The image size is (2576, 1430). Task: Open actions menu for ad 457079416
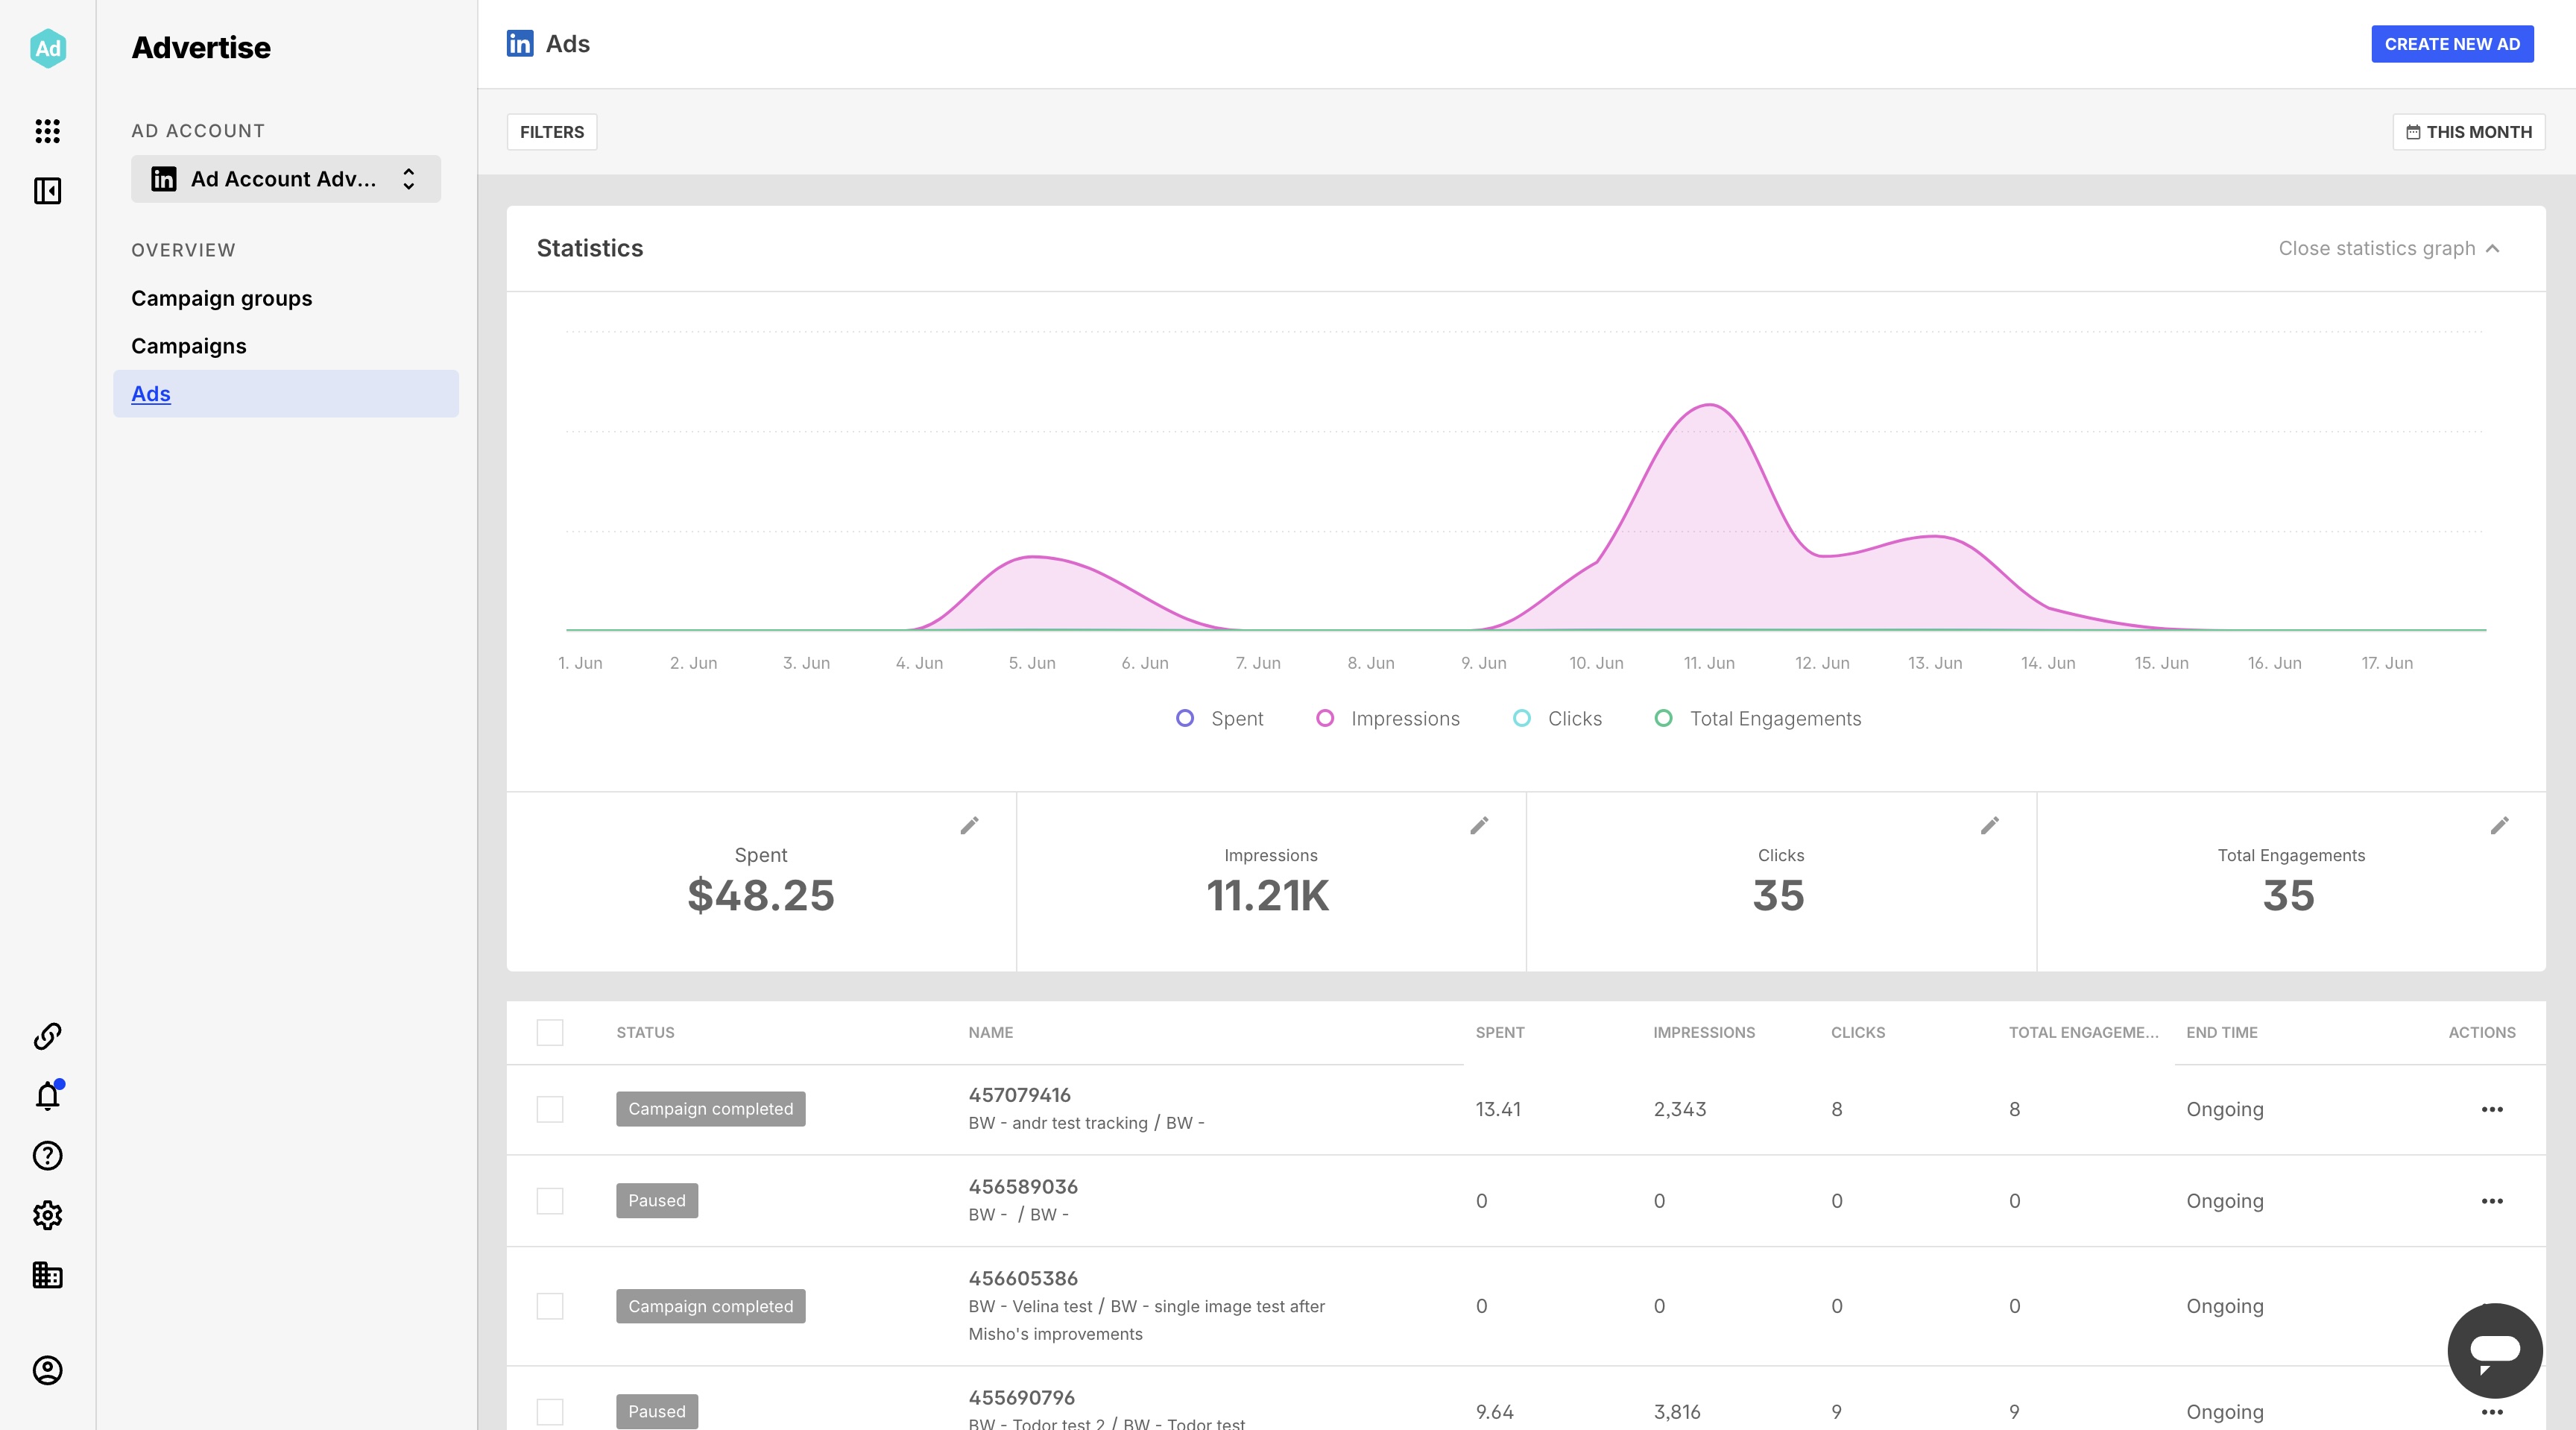2492,1109
